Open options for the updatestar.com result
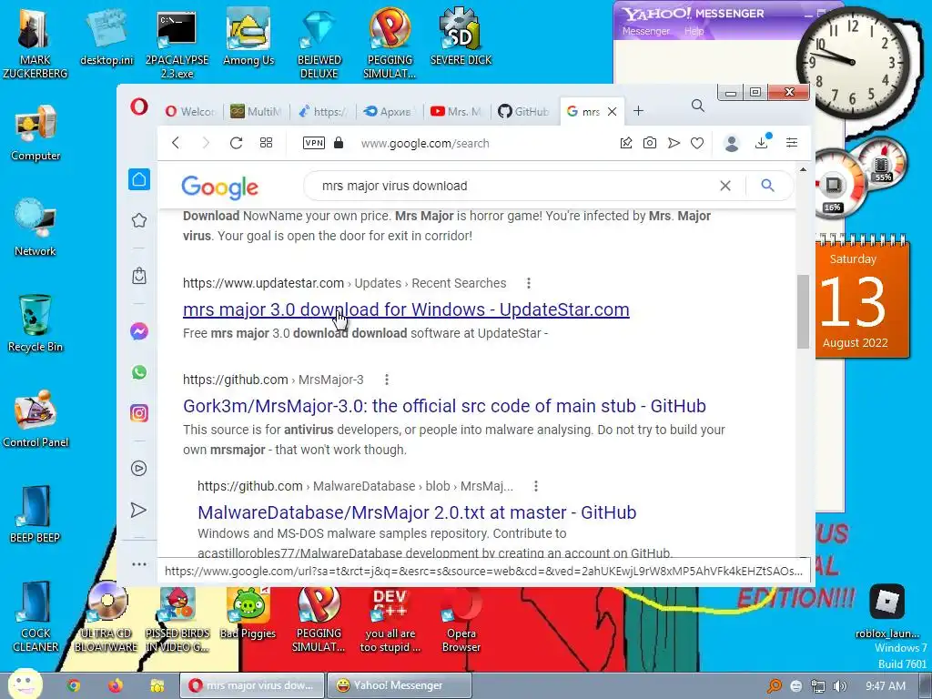Viewport: 932px width, 699px height. [x=529, y=283]
